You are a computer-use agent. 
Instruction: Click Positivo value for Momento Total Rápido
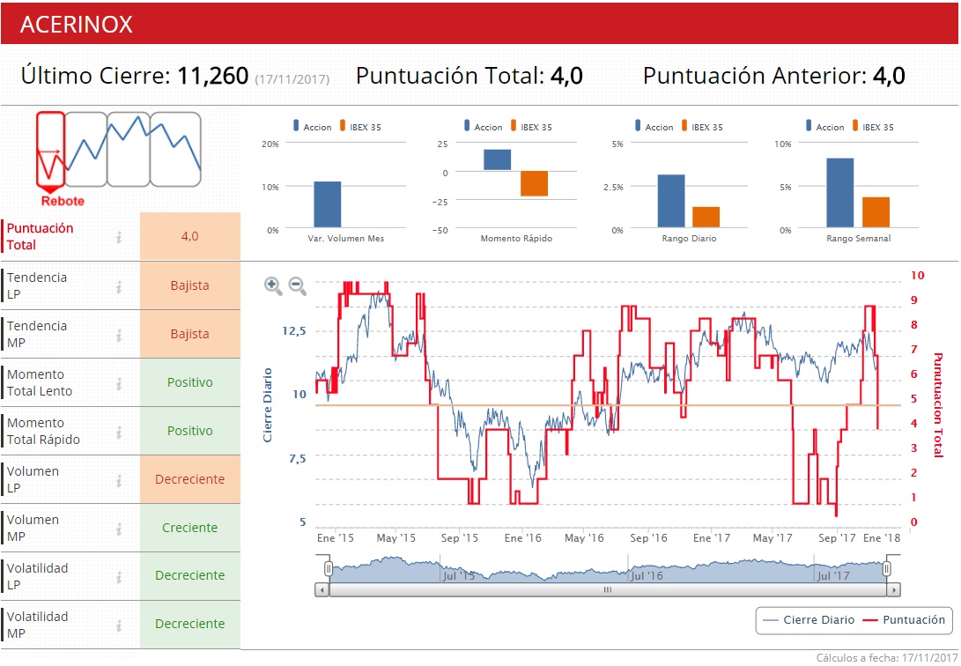(190, 431)
